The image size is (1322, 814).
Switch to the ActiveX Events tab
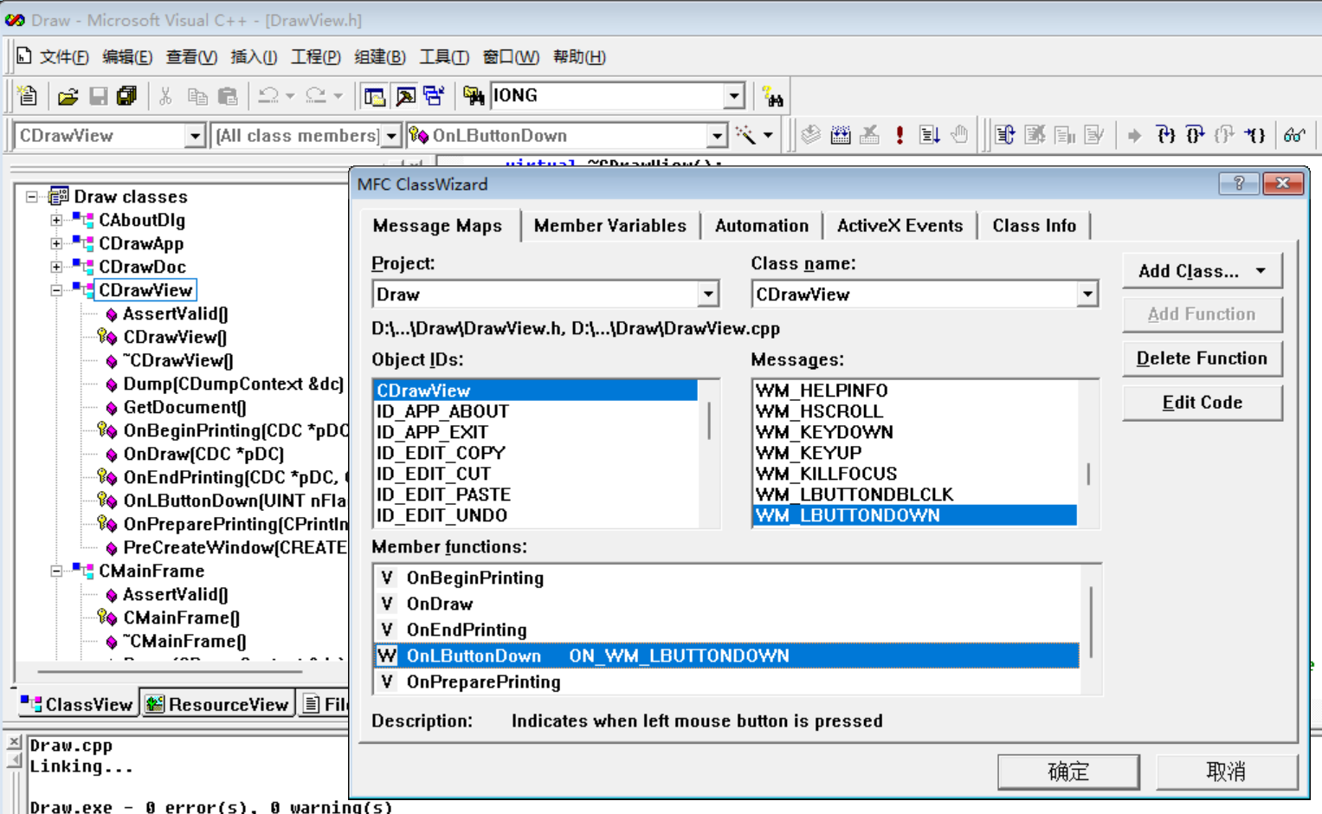(x=900, y=226)
